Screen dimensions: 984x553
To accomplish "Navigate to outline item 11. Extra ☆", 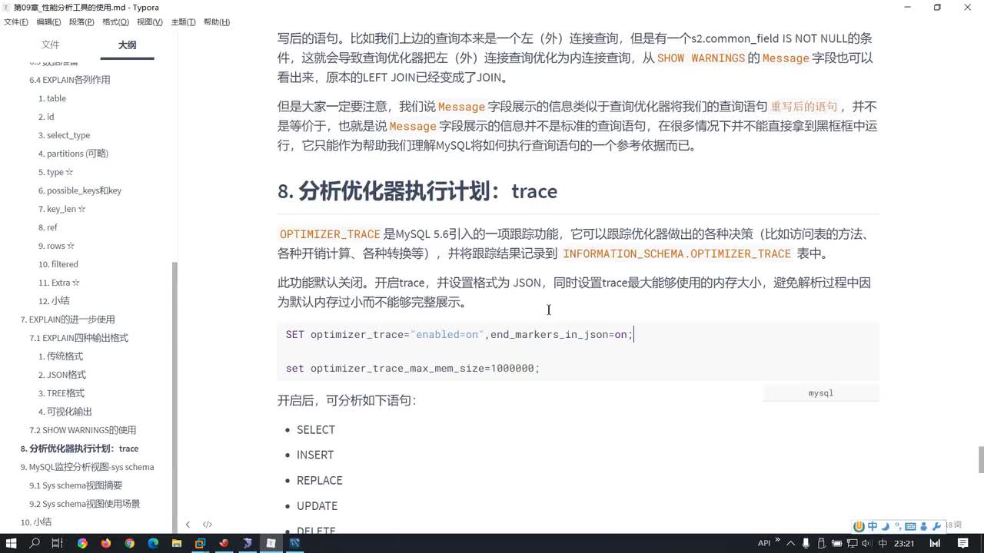I will [59, 283].
